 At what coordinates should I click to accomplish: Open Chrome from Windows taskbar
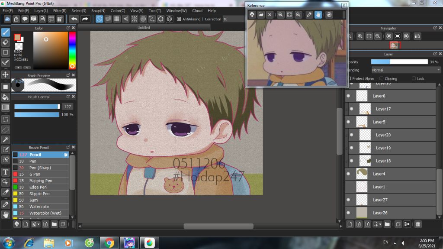pos(109,243)
